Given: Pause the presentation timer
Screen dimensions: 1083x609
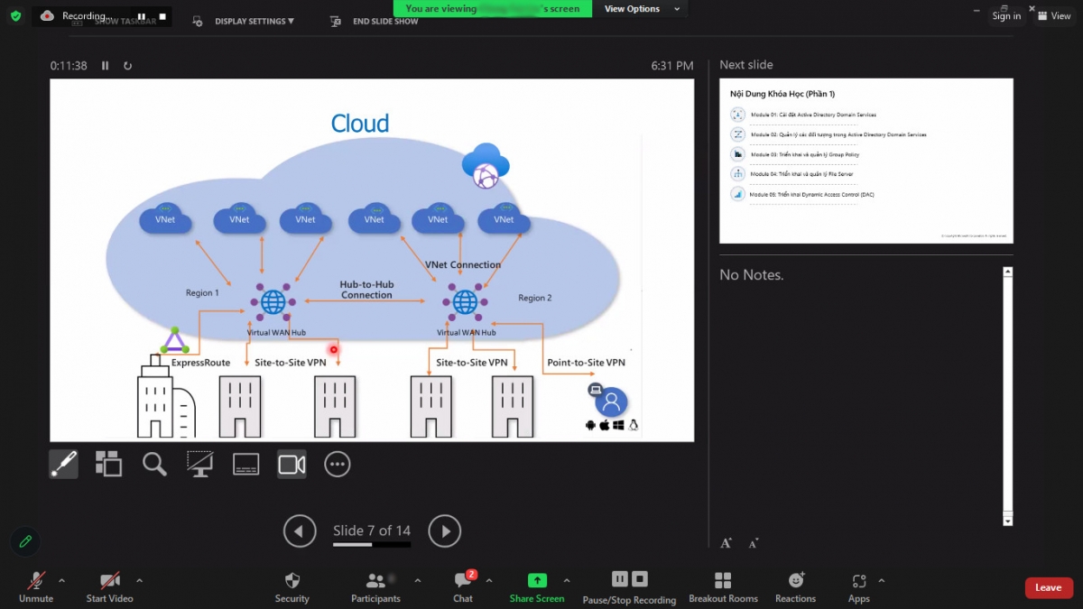Looking at the screenshot, I should point(105,66).
